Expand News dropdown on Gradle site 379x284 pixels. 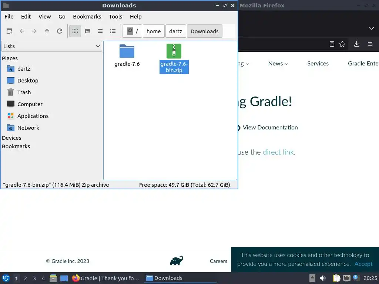click(x=278, y=64)
